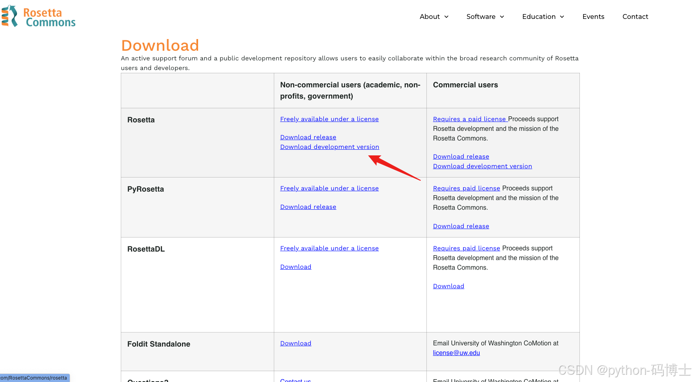Click Rosetta commercial Download release link
693x382 pixels.
click(x=461, y=157)
